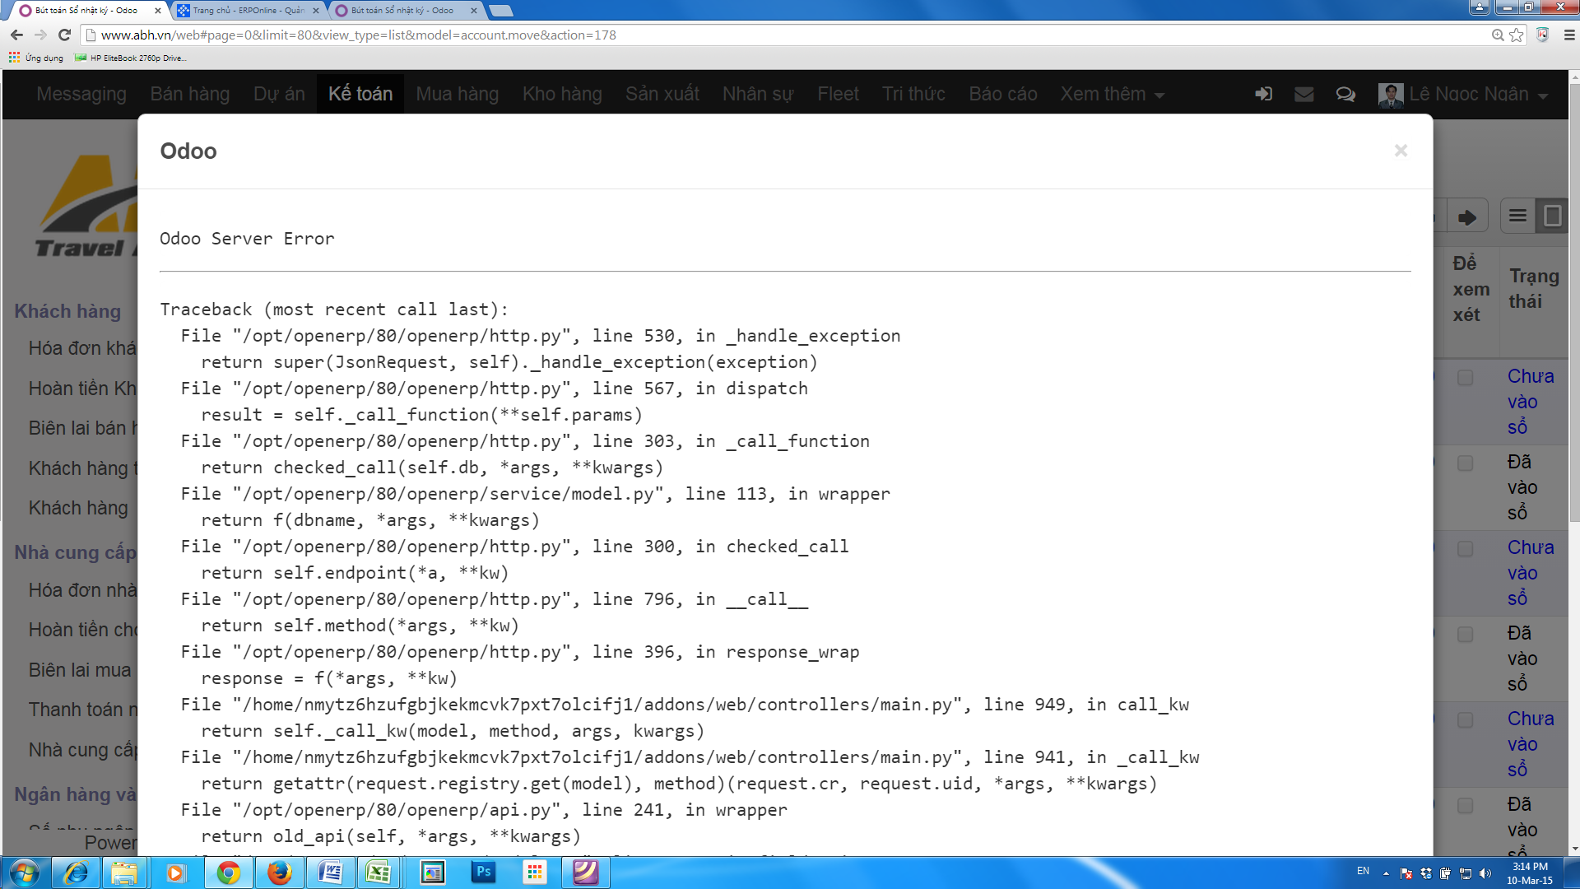Open the Kaspersky extension icon
This screenshot has width=1580, height=889.
[1543, 35]
